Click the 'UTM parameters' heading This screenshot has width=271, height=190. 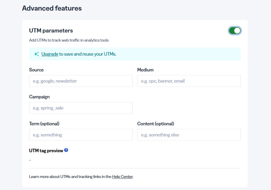(51, 31)
